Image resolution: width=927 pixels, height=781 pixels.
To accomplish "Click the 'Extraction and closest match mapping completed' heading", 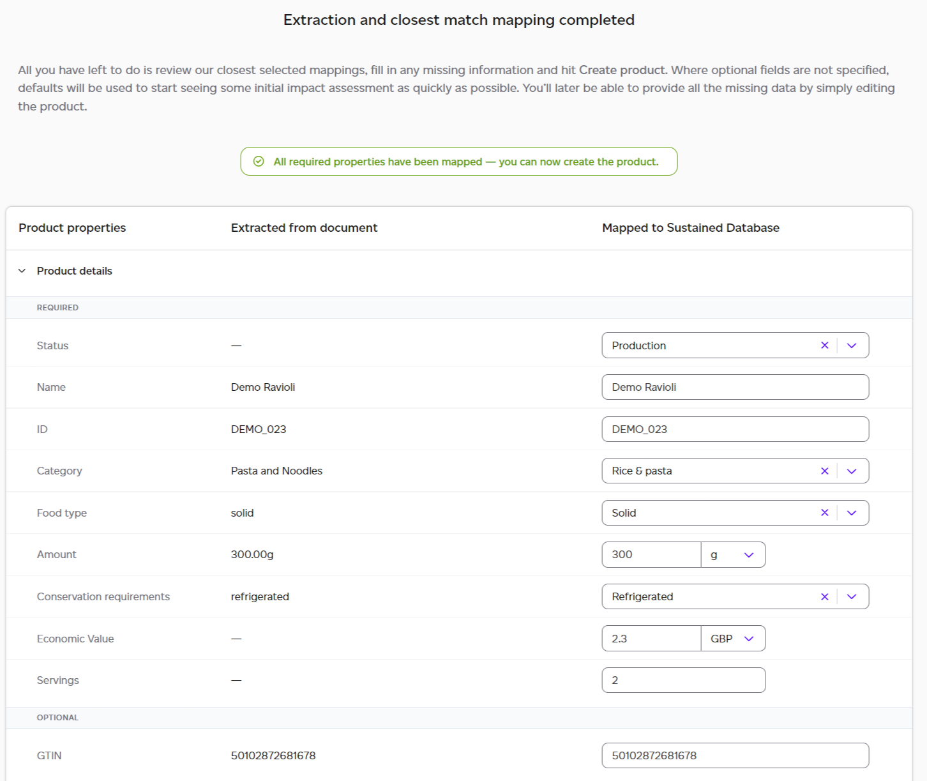I will [x=459, y=20].
